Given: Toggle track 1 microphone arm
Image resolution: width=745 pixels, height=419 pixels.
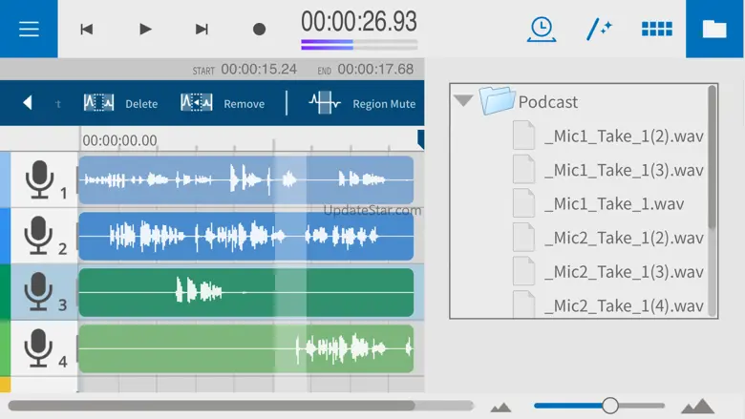Looking at the screenshot, I should (39, 179).
